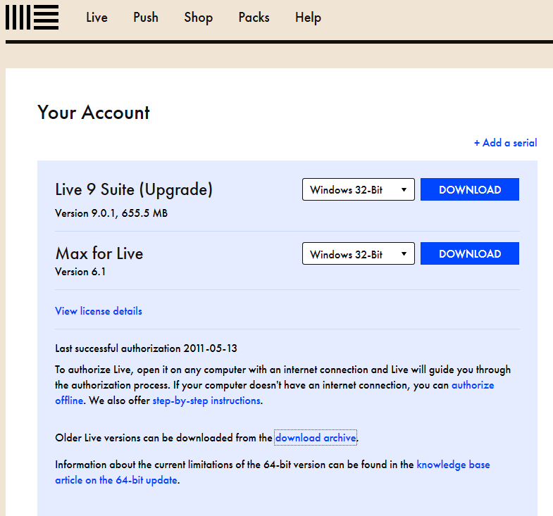
Task: Open the step-by-step instructions link
Action: tap(206, 401)
